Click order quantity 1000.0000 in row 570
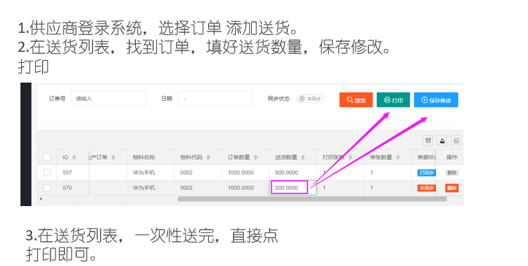The image size is (528, 266). [241, 188]
